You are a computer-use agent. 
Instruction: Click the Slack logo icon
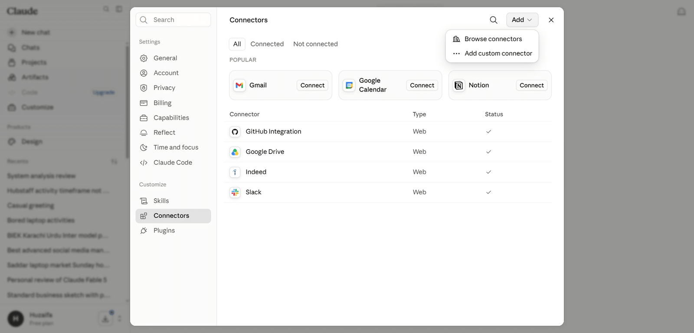click(235, 192)
